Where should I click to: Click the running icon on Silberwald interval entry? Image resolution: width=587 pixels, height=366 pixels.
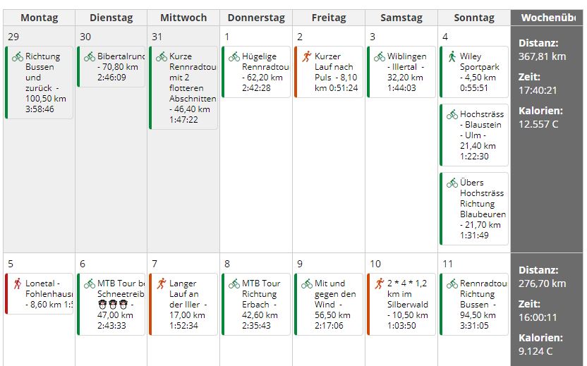point(379,283)
